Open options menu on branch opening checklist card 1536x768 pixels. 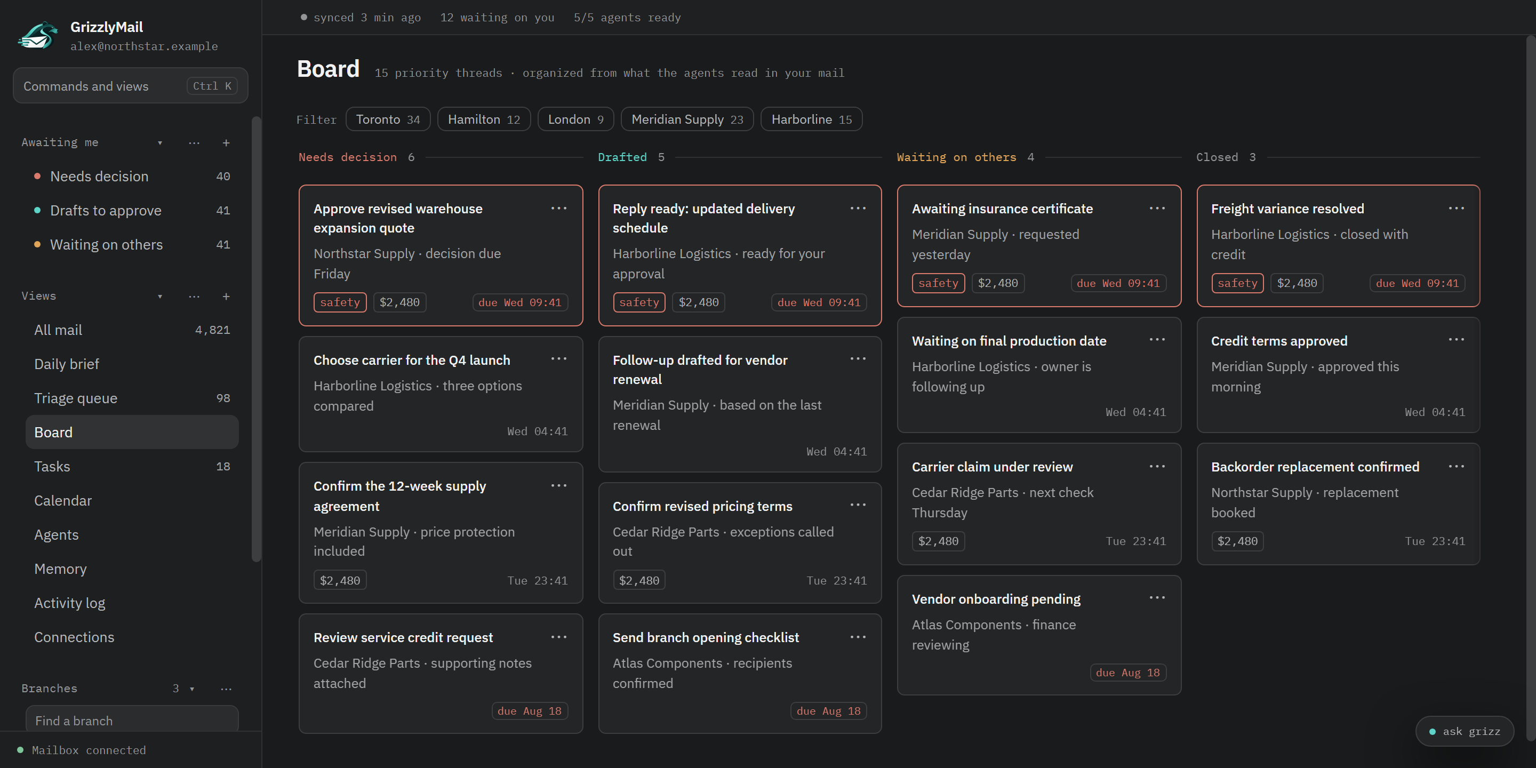coord(858,637)
